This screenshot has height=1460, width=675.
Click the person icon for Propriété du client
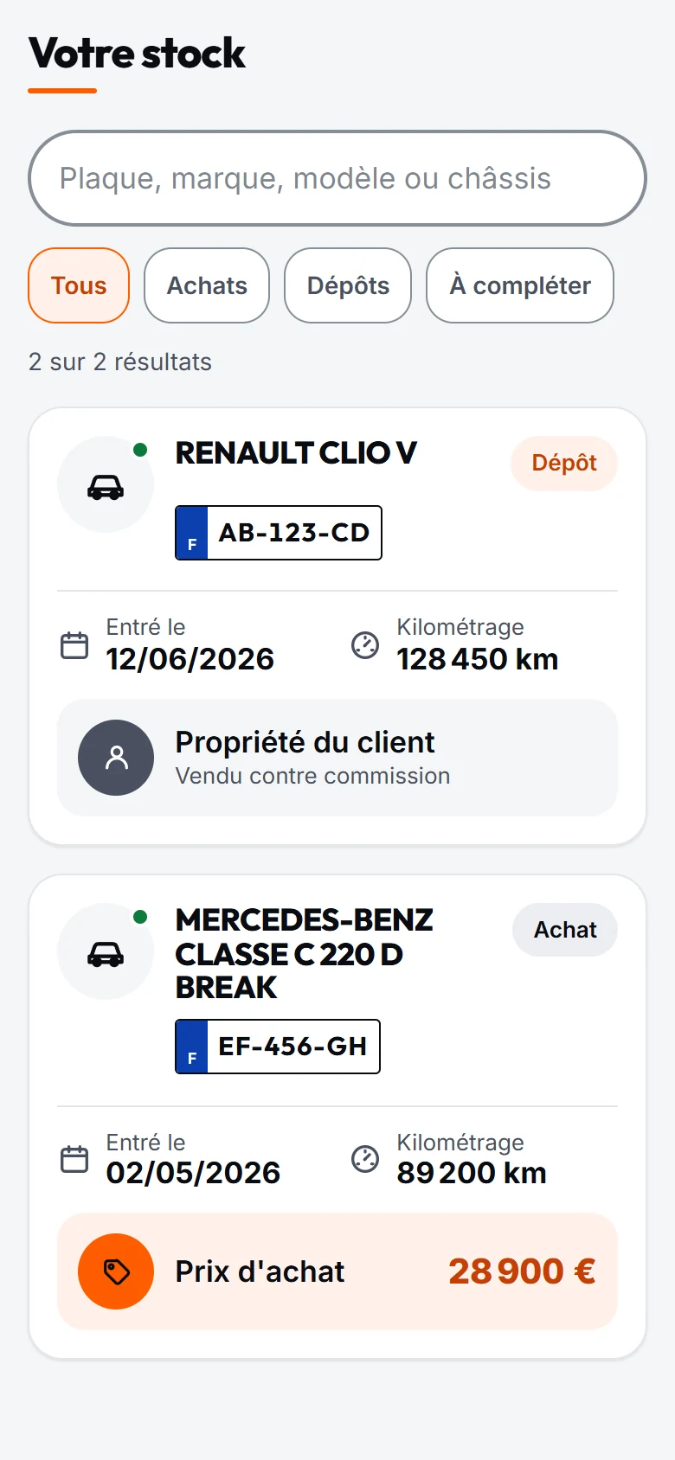(116, 758)
